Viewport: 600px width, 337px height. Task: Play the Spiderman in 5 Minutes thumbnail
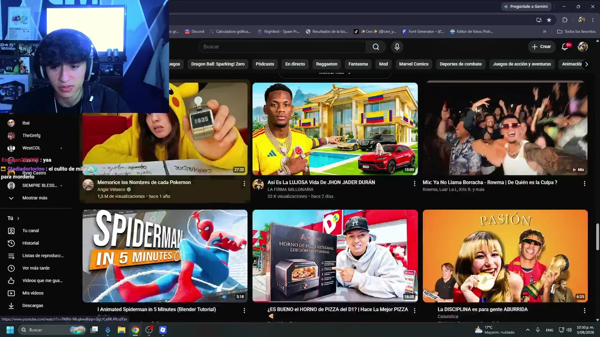165,256
